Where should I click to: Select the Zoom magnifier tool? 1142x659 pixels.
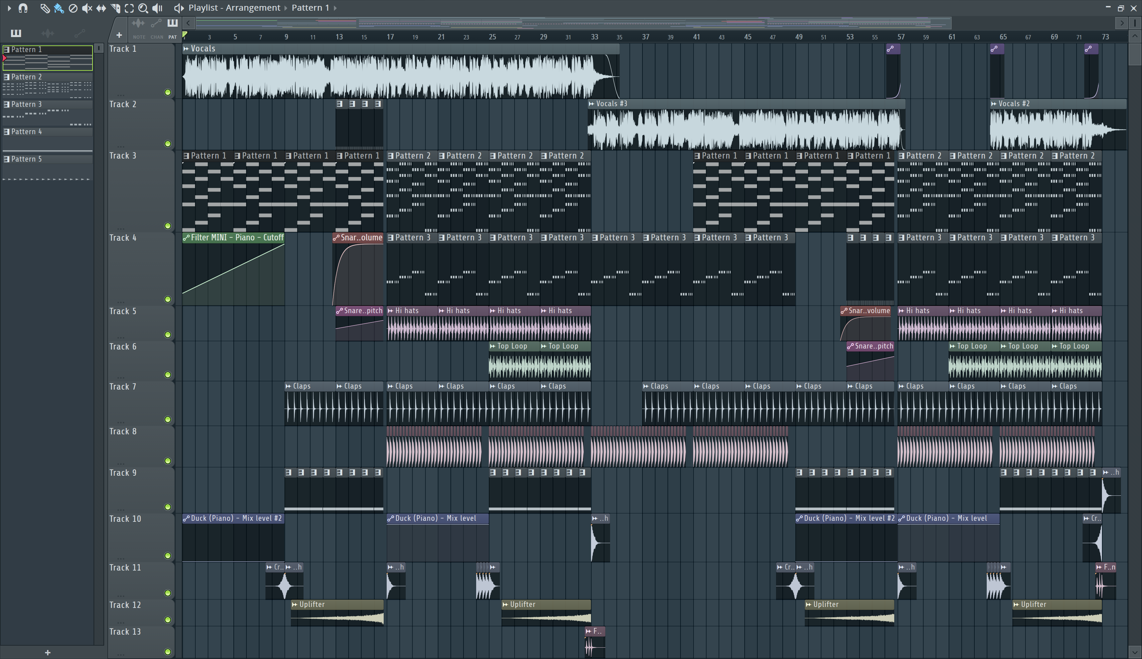point(143,8)
